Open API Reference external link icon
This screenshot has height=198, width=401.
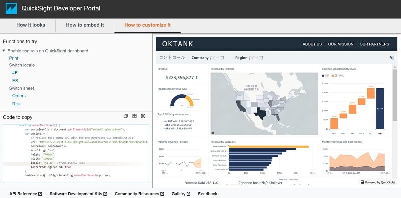(x=40, y=194)
